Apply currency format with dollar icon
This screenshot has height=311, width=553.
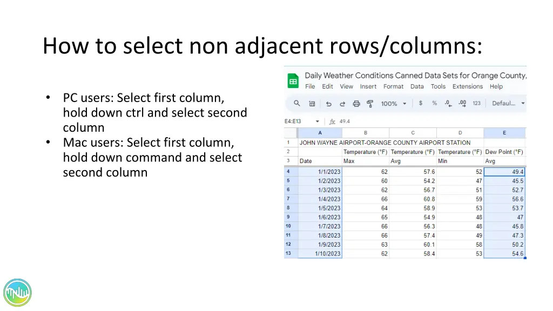[420, 103]
